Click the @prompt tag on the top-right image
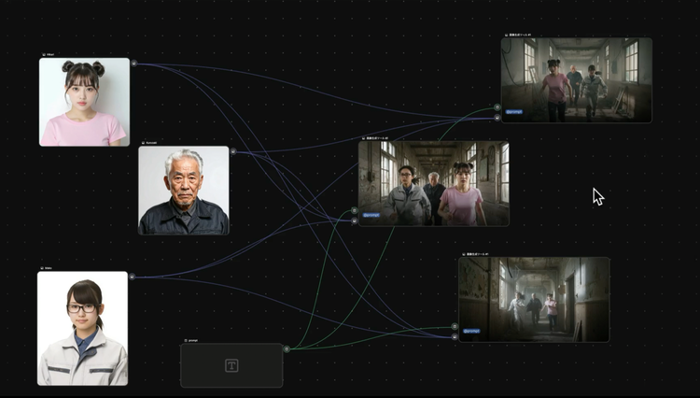Screen dimensions: 700x398 (515, 112)
